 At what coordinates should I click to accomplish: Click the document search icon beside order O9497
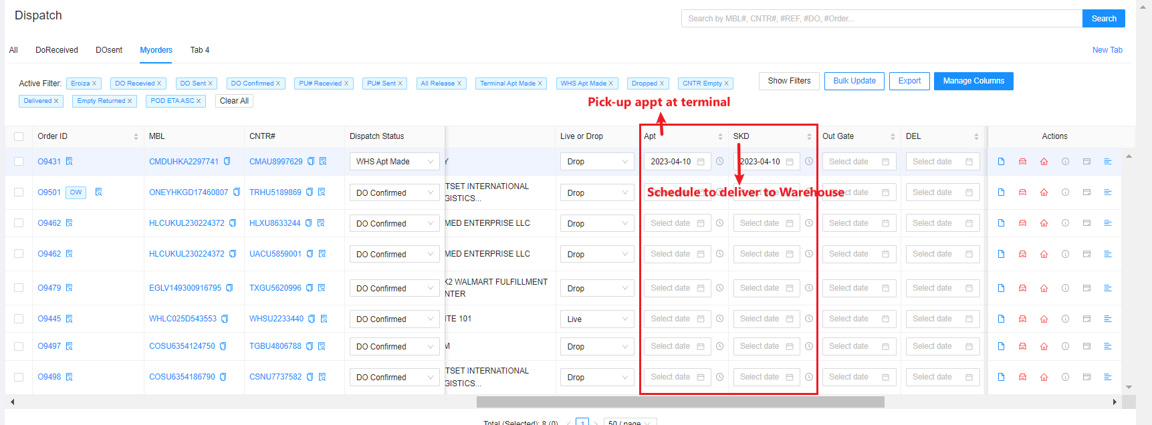(x=70, y=346)
